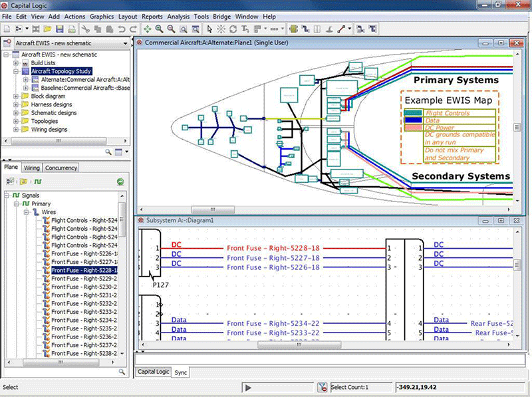Click the Zoom In magnifier icon
Screen dimensions: 532x397
160,29
